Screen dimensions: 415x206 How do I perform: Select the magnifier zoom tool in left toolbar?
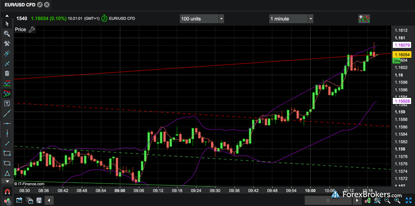click(x=7, y=34)
